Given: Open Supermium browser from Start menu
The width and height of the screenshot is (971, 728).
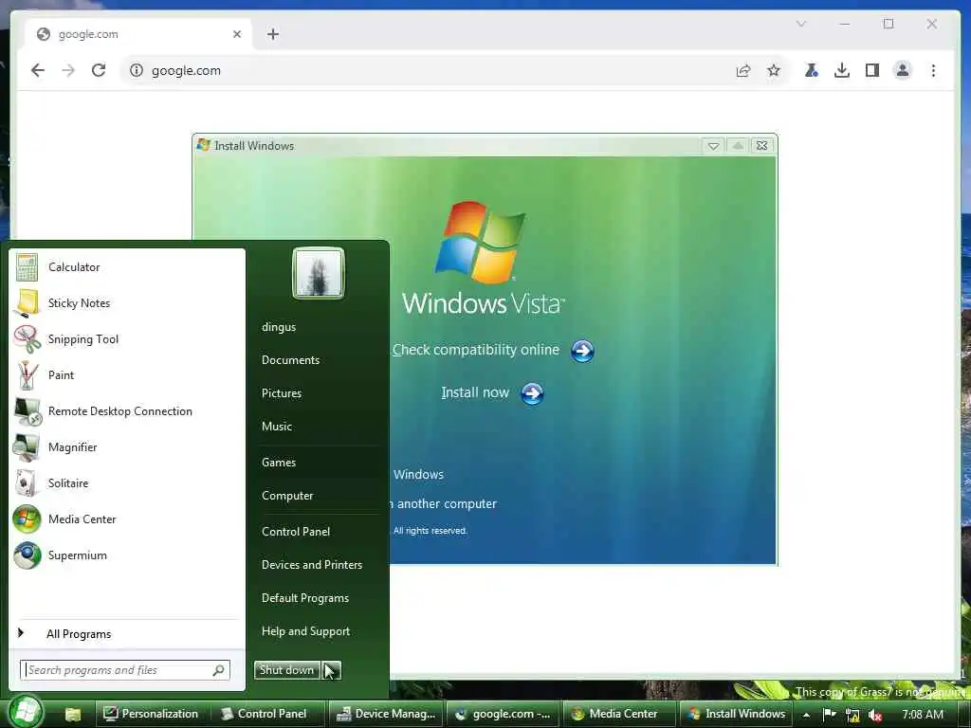Looking at the screenshot, I should tap(127, 555).
